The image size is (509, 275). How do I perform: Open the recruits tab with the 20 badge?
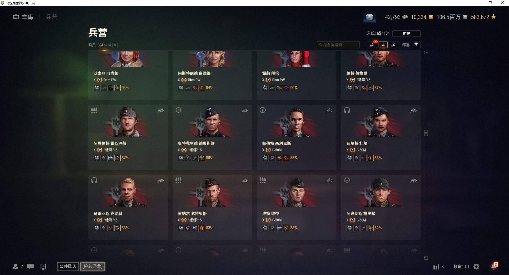click(x=372, y=45)
